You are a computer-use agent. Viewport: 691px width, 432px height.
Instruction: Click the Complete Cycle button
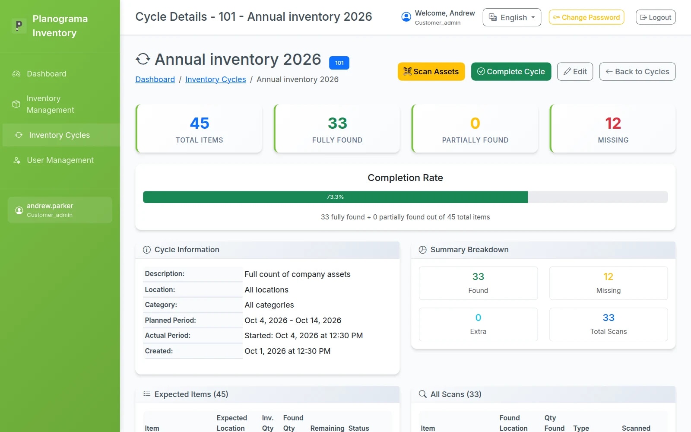point(511,72)
